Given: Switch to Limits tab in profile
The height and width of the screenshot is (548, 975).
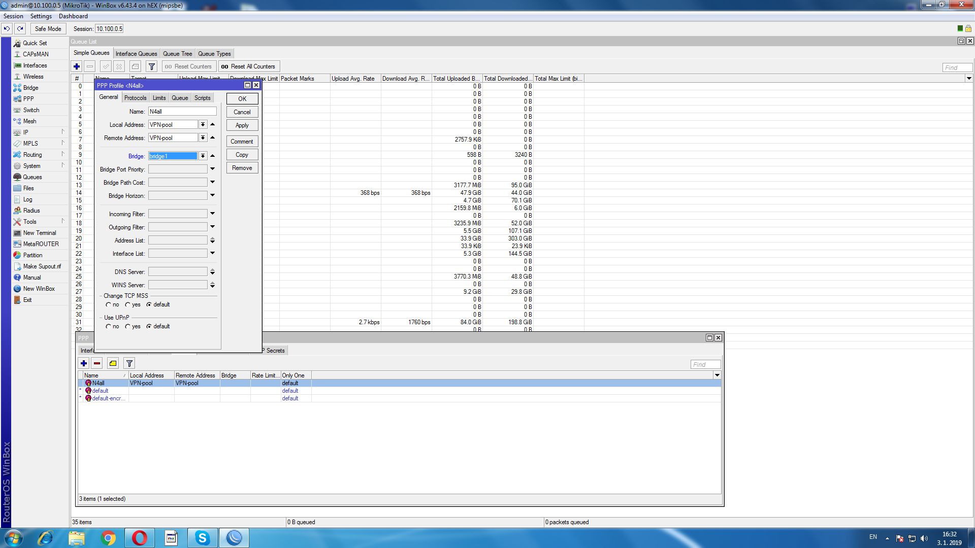Looking at the screenshot, I should tap(159, 98).
